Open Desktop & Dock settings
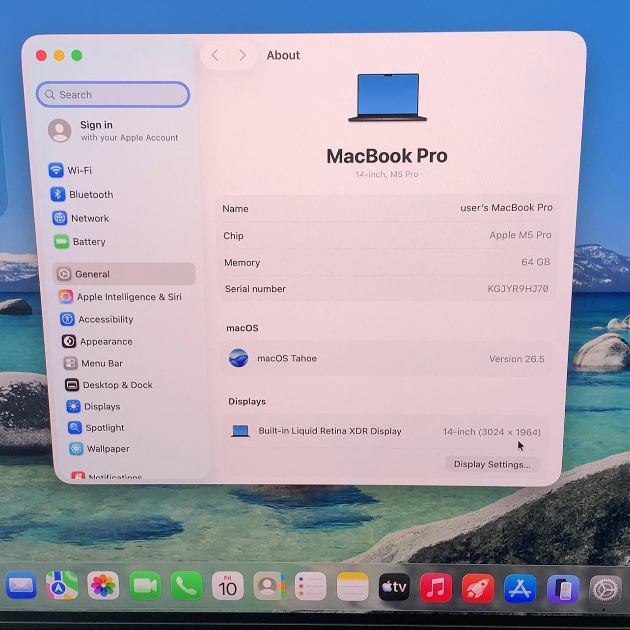Screen dimensions: 630x630 tap(109, 385)
